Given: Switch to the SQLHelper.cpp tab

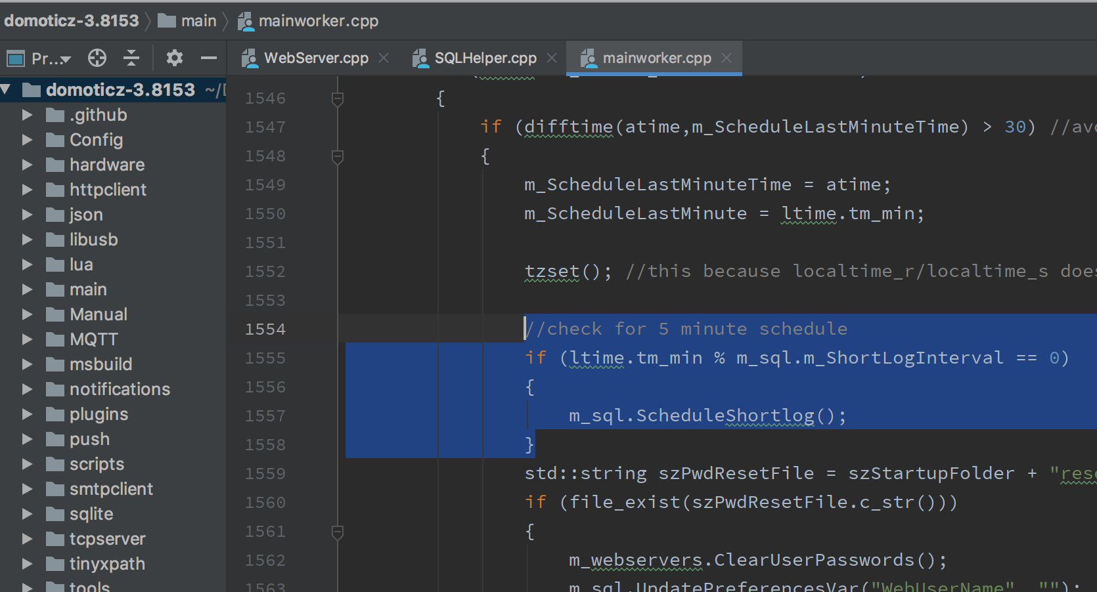Looking at the screenshot, I should [485, 58].
